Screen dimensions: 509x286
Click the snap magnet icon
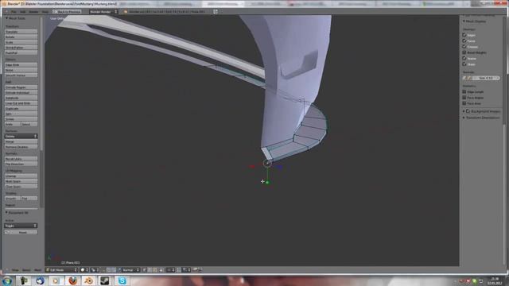[179, 270]
